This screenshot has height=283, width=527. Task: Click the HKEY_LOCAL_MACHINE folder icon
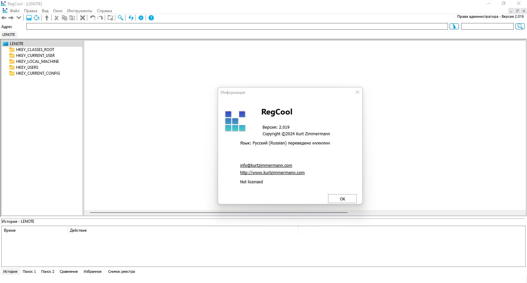12,62
